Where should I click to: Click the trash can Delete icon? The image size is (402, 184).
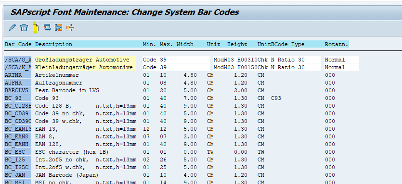click(24, 27)
